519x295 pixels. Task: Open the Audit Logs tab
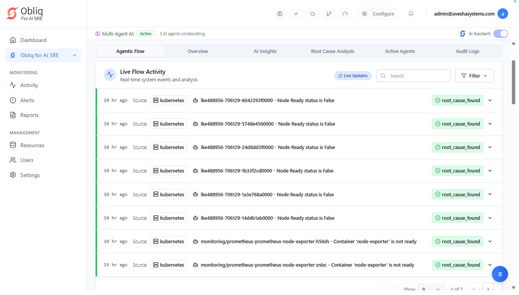click(x=468, y=51)
